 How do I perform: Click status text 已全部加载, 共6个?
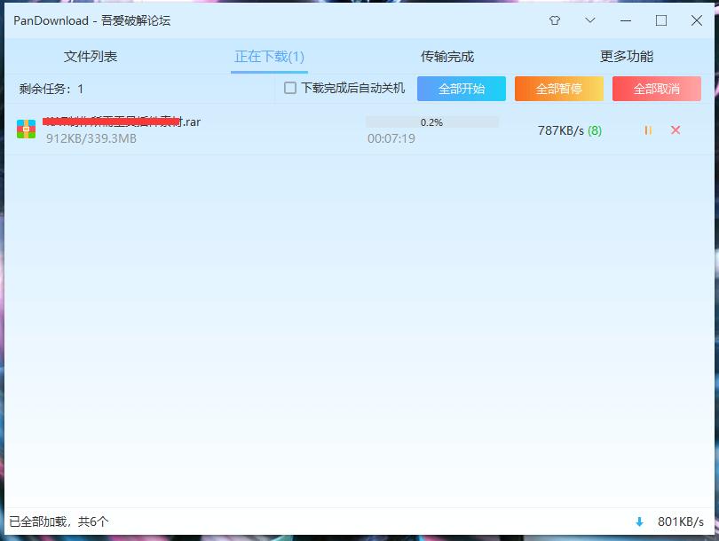59,521
